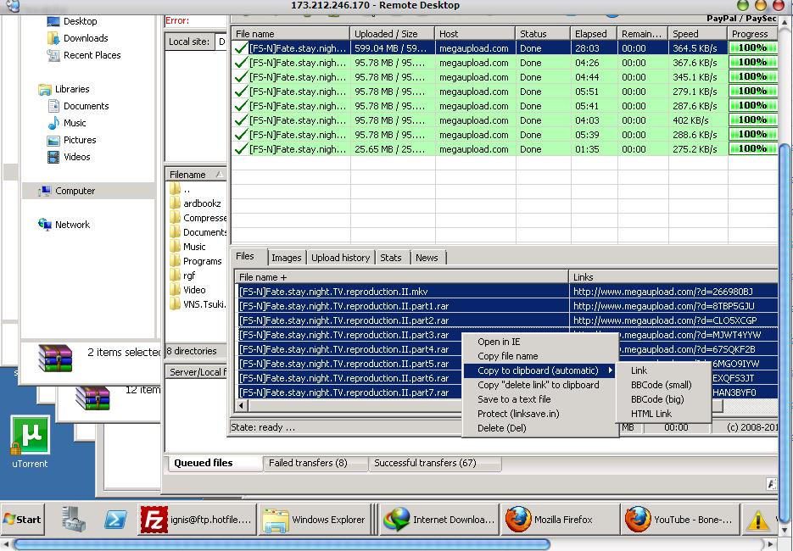Switch to Windows Explorer taskbar item
The height and width of the screenshot is (551, 793).
click(x=316, y=519)
